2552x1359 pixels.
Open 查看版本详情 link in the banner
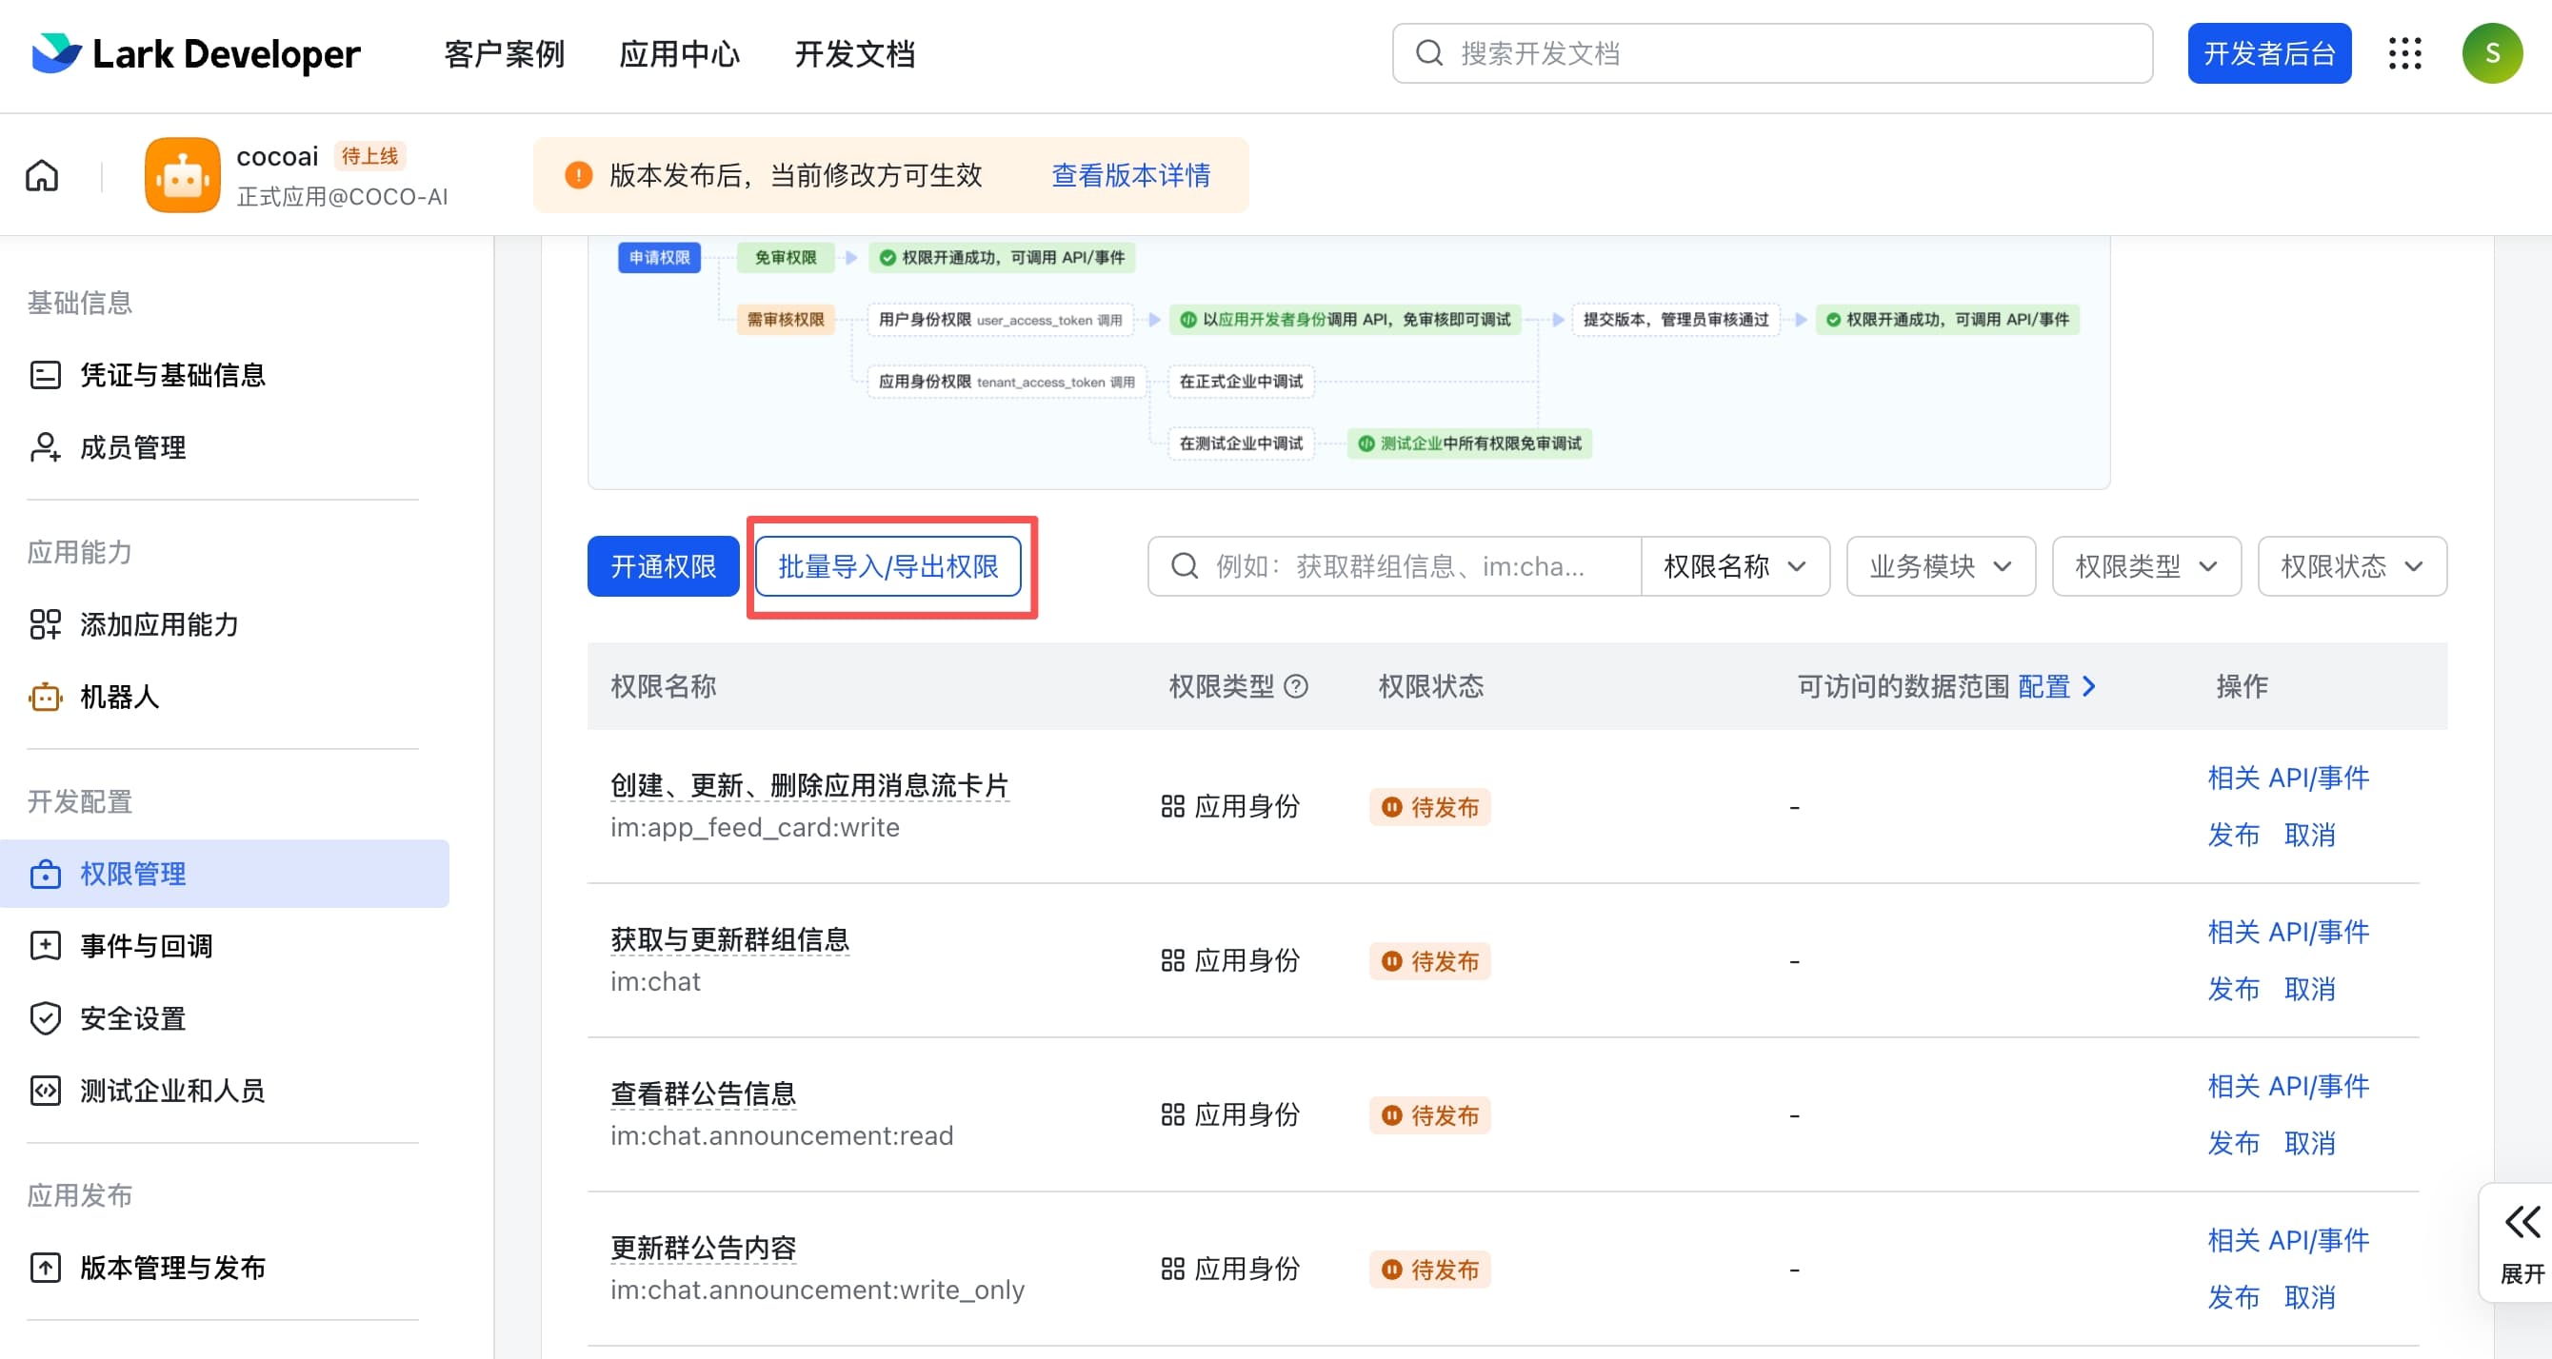1129,175
